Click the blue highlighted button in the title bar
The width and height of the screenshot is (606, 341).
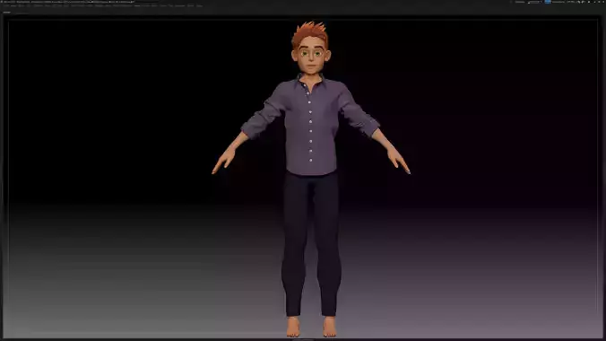[x=548, y=2]
